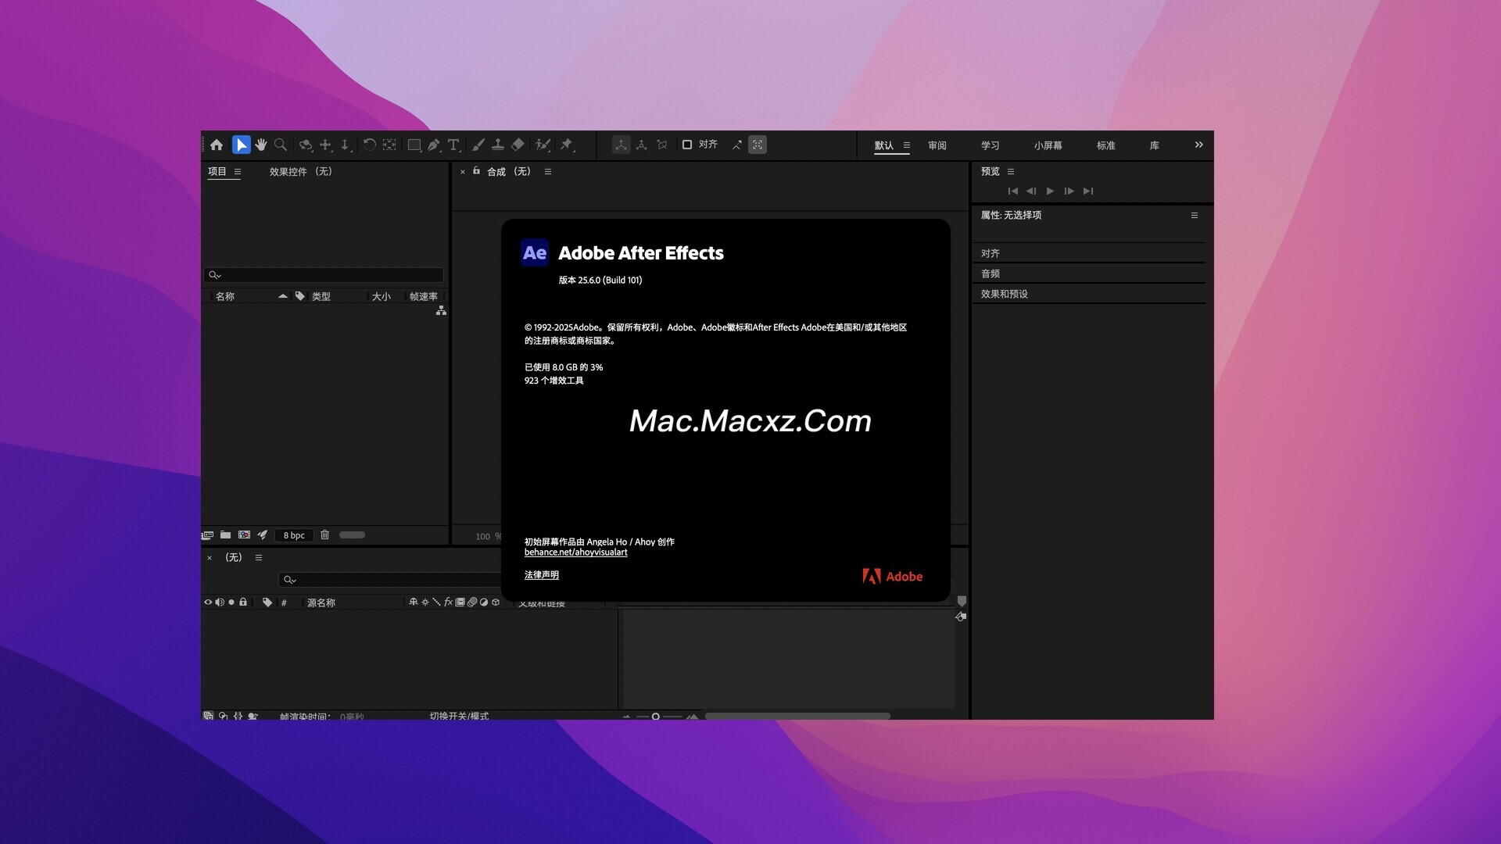Open the behance.net/ahoyvisualart link

click(x=575, y=553)
